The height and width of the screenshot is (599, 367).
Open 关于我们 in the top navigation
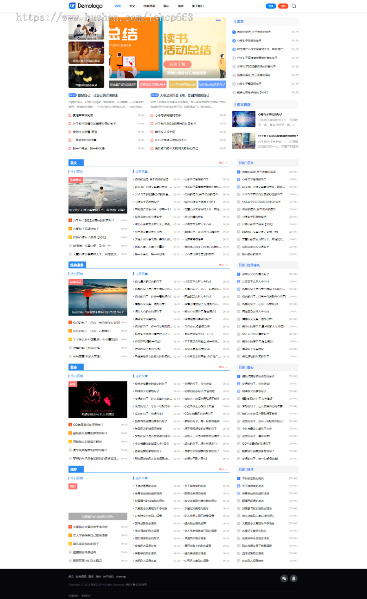(197, 6)
